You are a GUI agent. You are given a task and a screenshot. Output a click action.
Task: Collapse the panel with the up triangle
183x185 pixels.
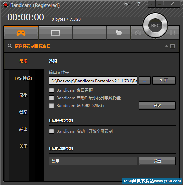coord(167,46)
